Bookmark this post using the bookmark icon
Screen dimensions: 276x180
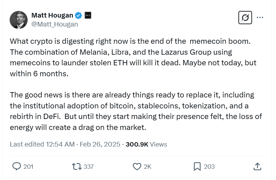[197, 166]
